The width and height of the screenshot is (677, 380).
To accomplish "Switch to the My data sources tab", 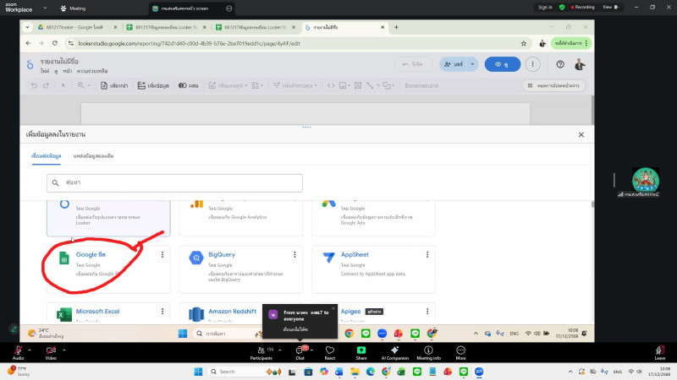I will (x=93, y=157).
